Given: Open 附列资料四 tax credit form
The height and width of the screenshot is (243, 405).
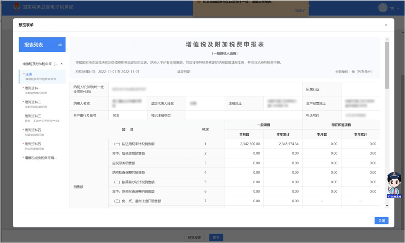Looking at the screenshot, I should click(x=33, y=130).
